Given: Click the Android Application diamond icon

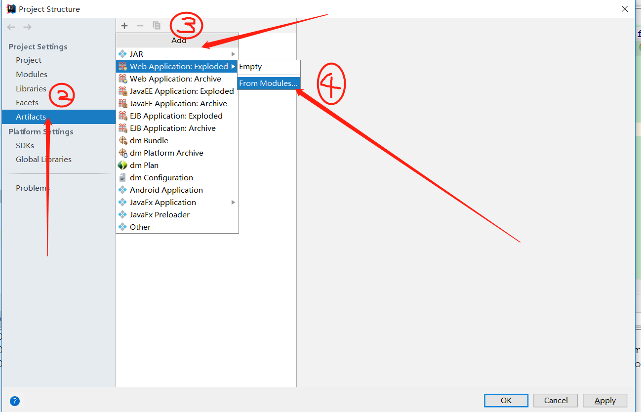Looking at the screenshot, I should pos(122,190).
